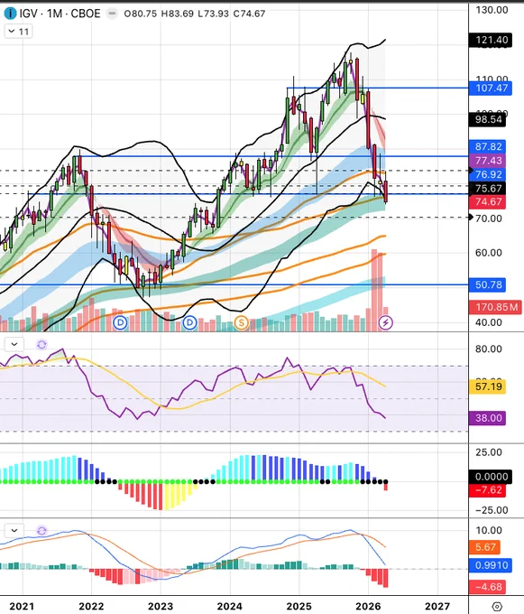Click the purple lightning event marker

coord(386,322)
